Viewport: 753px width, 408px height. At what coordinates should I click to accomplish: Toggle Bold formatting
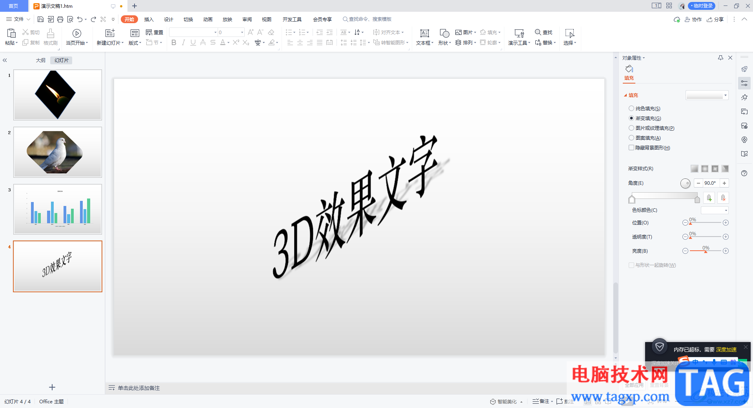click(x=174, y=42)
